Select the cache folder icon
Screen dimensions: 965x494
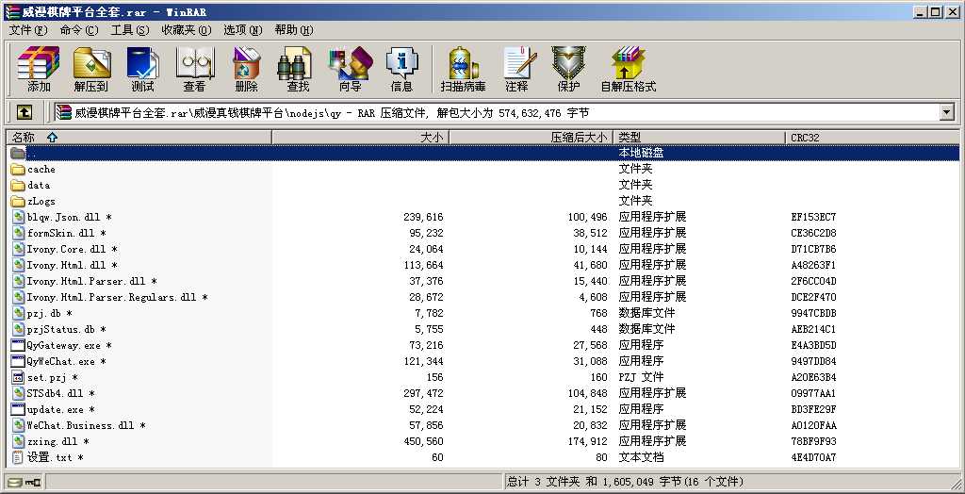click(18, 169)
